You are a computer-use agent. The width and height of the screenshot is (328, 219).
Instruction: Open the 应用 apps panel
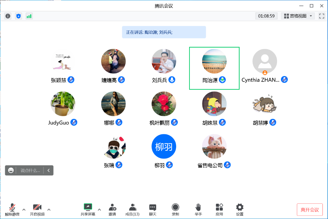(x=219, y=210)
